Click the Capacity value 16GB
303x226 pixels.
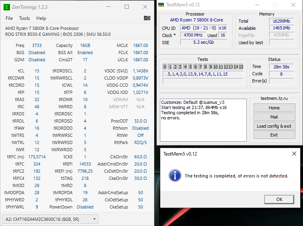85,45
